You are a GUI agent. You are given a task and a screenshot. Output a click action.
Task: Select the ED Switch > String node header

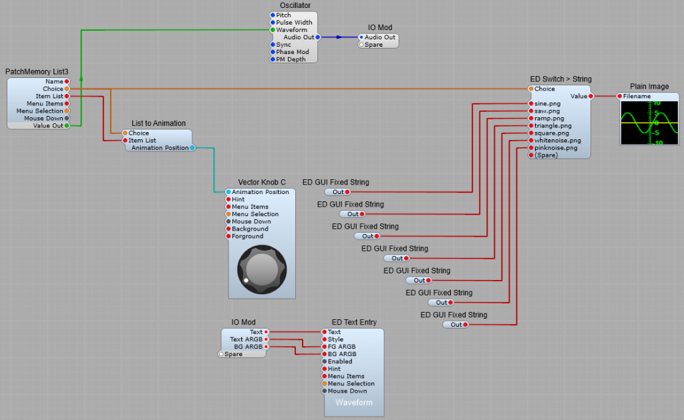pyautogui.click(x=560, y=79)
